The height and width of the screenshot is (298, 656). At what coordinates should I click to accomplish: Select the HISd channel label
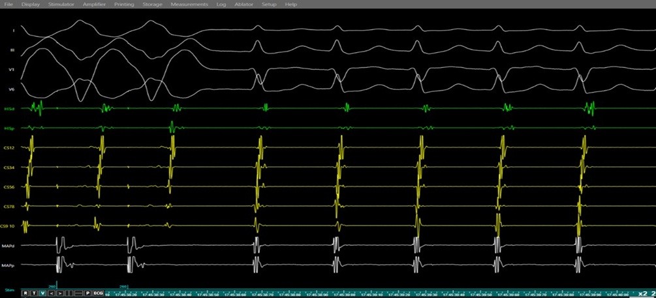(9, 108)
